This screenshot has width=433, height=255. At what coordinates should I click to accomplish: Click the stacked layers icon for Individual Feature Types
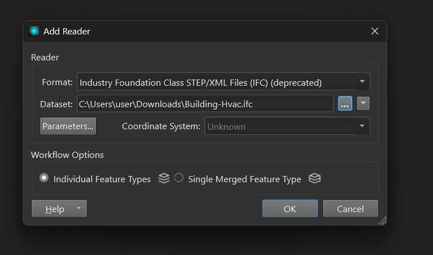[x=164, y=178]
